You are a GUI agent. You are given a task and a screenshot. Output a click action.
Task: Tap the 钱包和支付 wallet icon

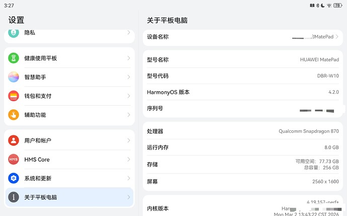[14, 96]
